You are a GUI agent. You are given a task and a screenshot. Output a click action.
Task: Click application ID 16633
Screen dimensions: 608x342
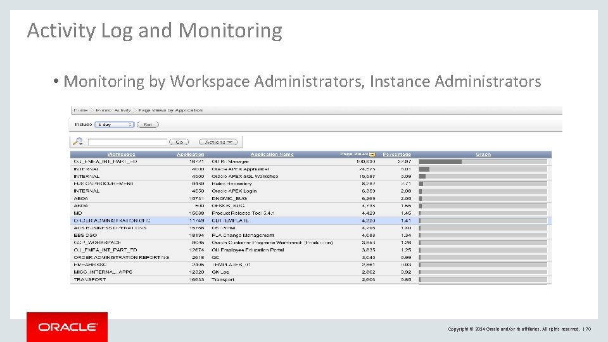196,279
